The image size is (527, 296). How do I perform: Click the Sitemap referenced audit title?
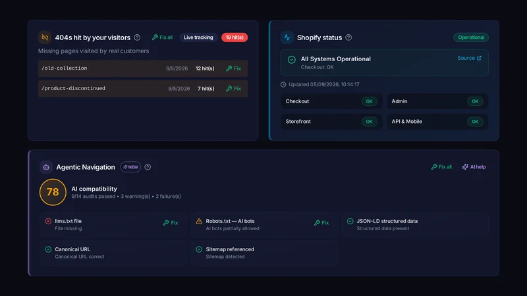pyautogui.click(x=230, y=249)
